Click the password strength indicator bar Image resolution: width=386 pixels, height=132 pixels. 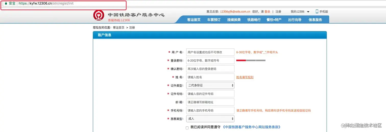[x=251, y=61]
